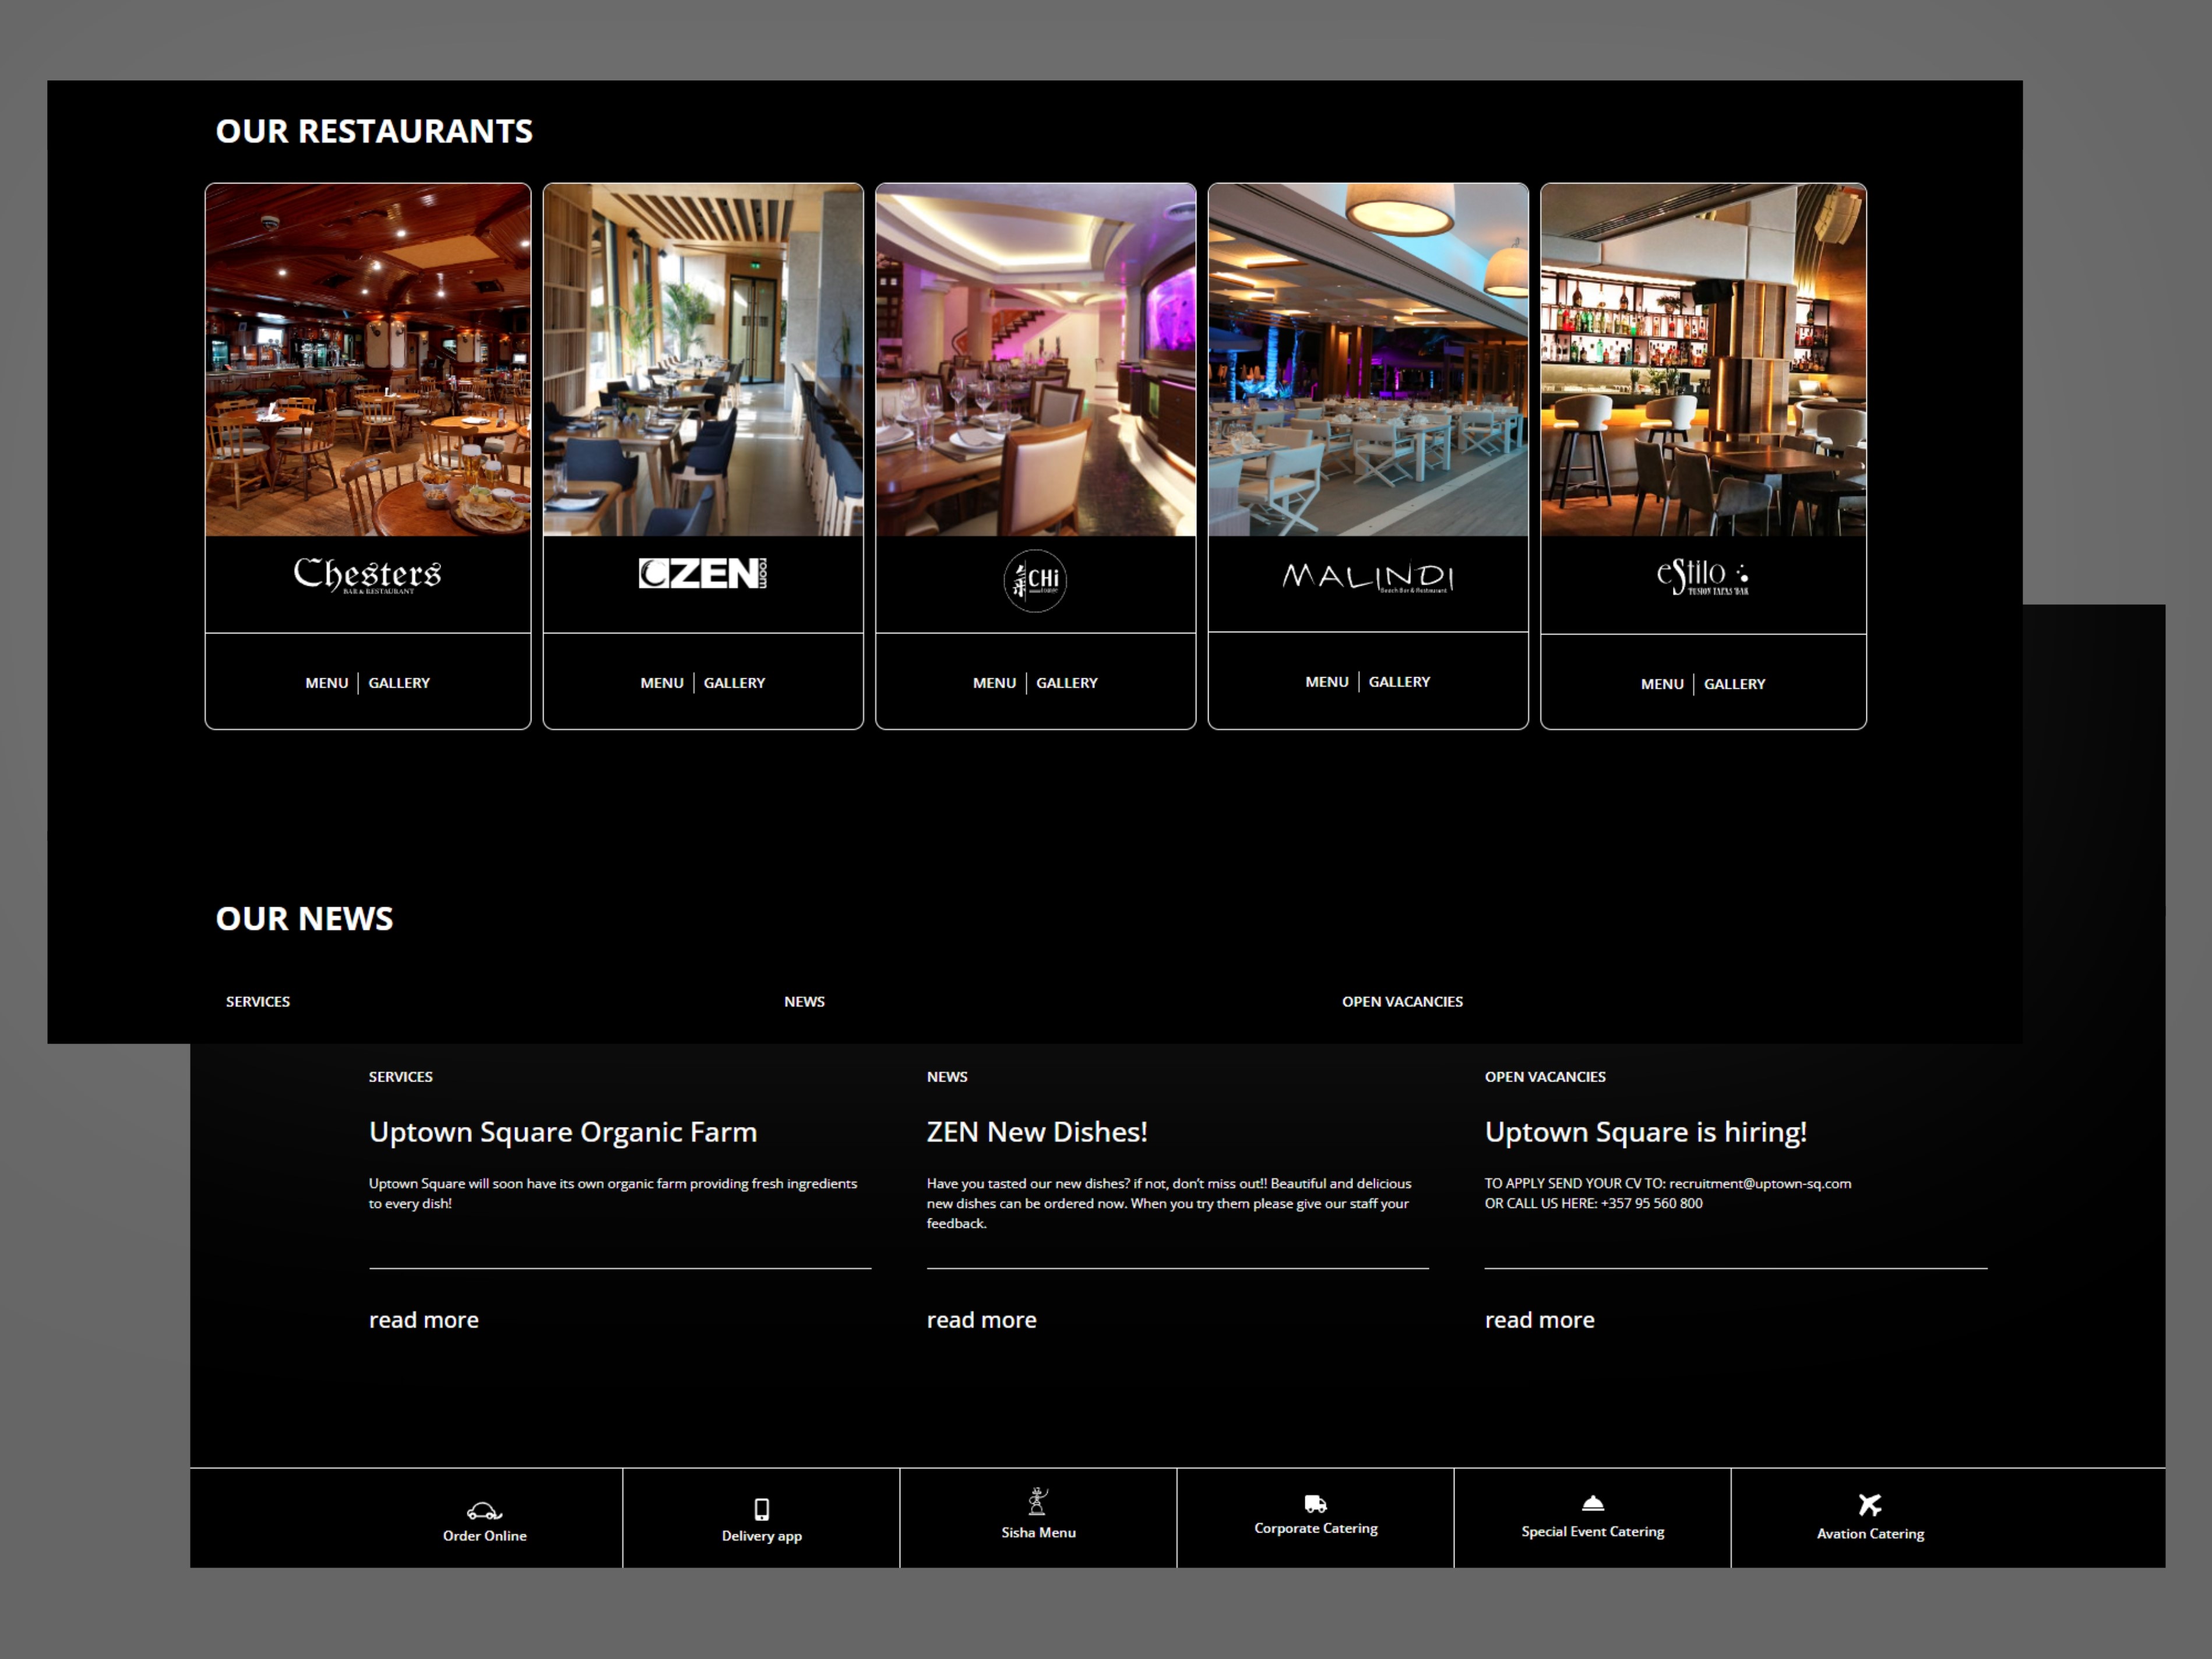Screen dimensions: 2212x1659
Task: Open the Uptown Square is hiring headline
Action: (1645, 1132)
